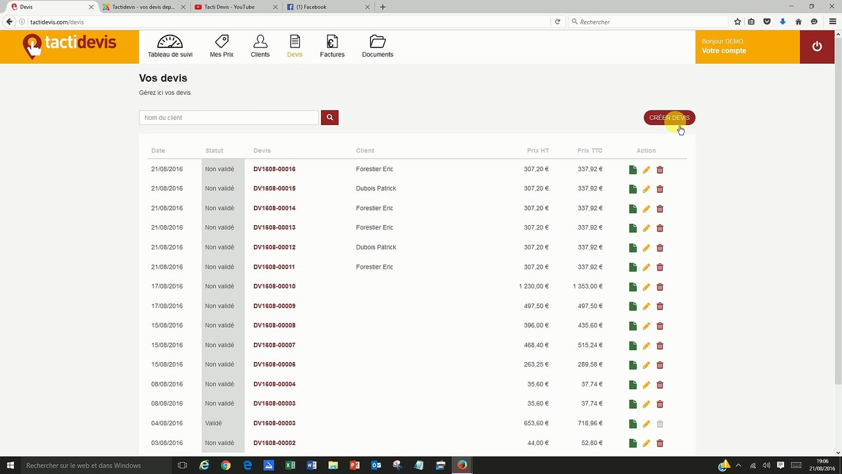The image size is (842, 474).
Task: Click Dubois Patrick in row DV1608-00015
Action: (376, 188)
